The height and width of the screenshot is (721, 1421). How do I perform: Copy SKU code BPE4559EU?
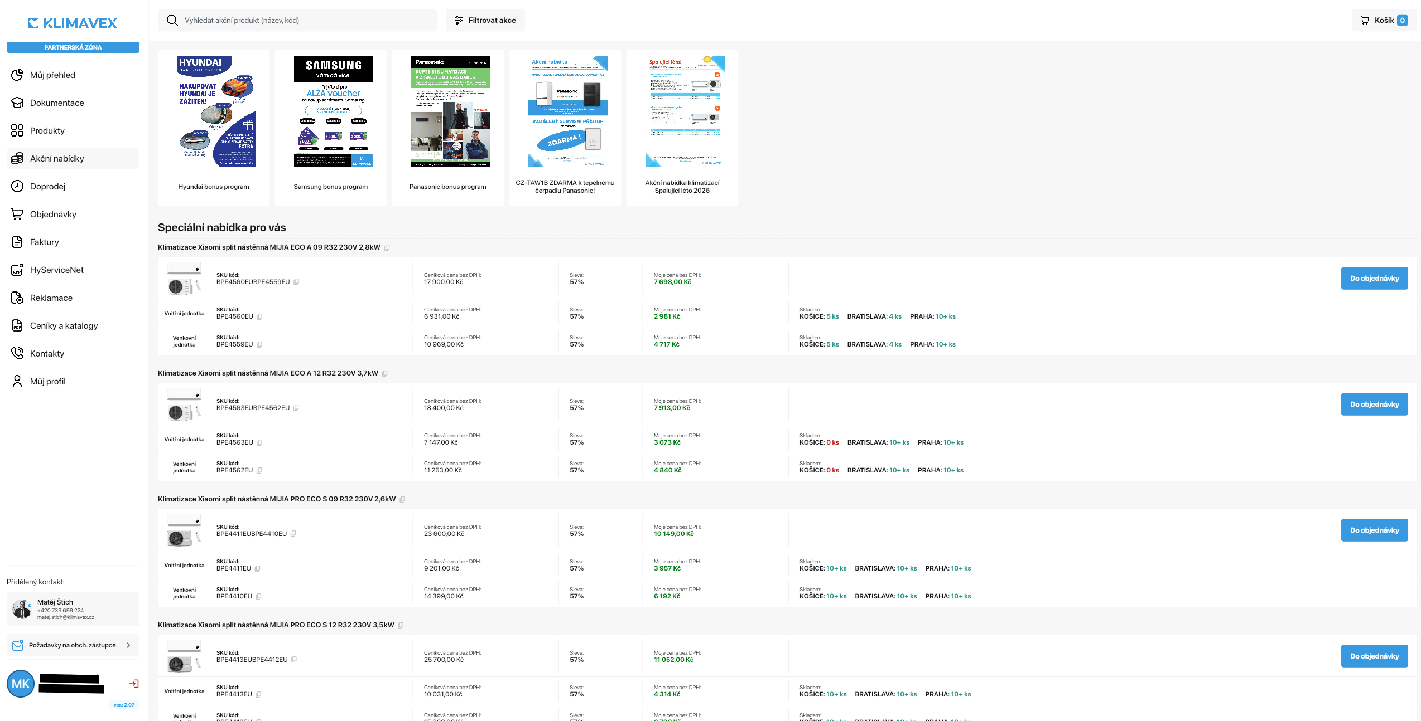pyautogui.click(x=259, y=344)
